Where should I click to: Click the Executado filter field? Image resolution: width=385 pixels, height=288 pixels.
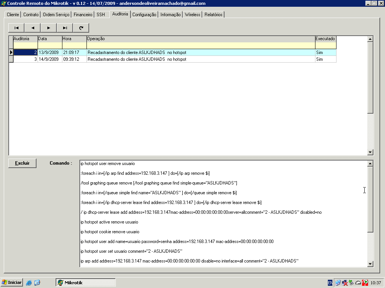(x=326, y=45)
